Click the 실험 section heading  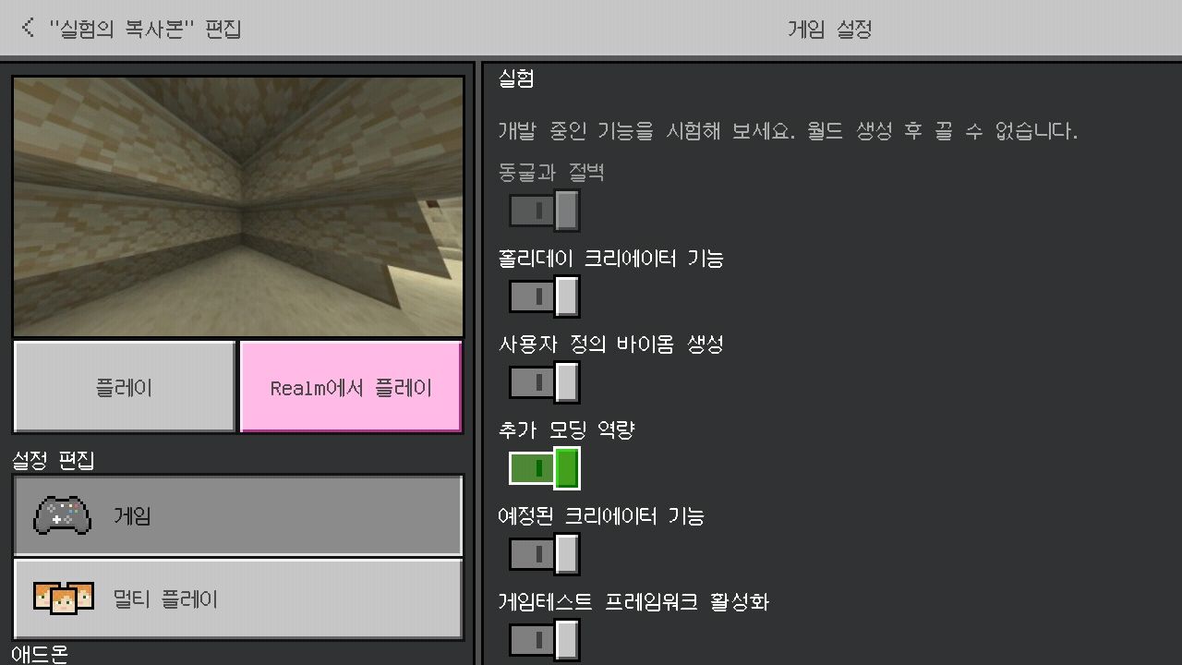pos(516,79)
